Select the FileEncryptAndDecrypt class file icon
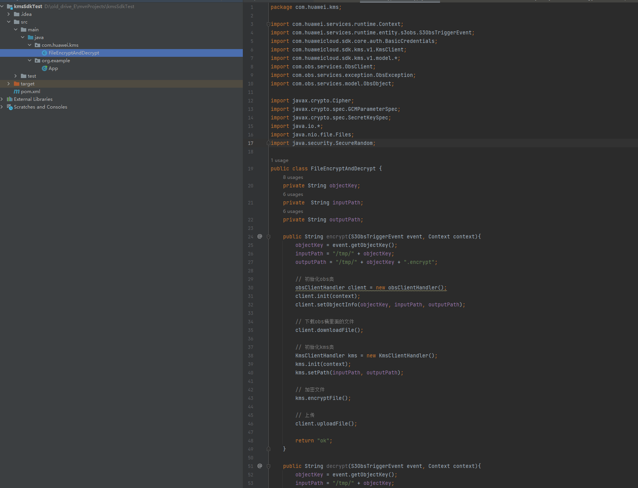The image size is (638, 488). point(44,53)
